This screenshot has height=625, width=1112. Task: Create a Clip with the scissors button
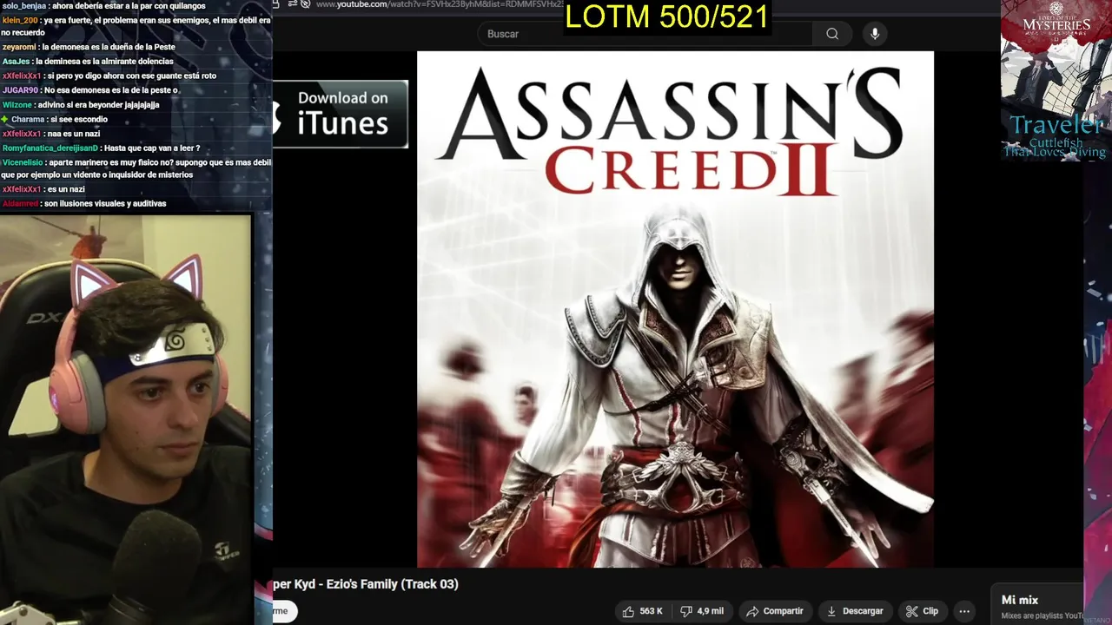coord(923,611)
